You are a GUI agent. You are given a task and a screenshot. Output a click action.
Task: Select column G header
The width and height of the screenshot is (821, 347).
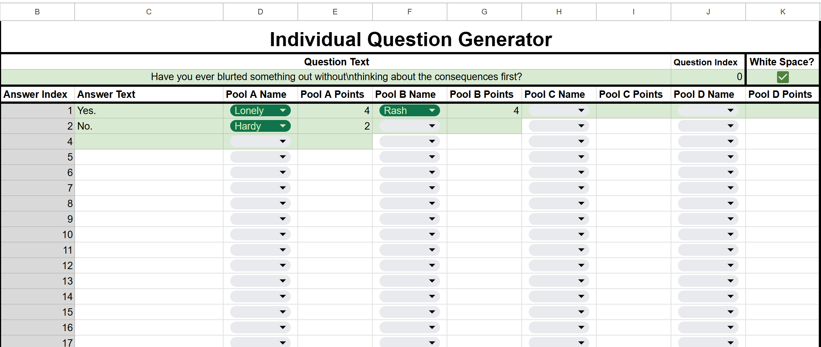(484, 12)
